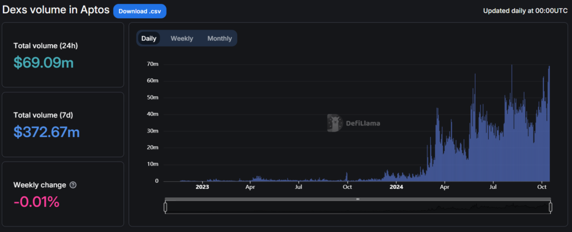Click the 70m label on y-axis
The height and width of the screenshot is (232, 572).
pyautogui.click(x=152, y=64)
